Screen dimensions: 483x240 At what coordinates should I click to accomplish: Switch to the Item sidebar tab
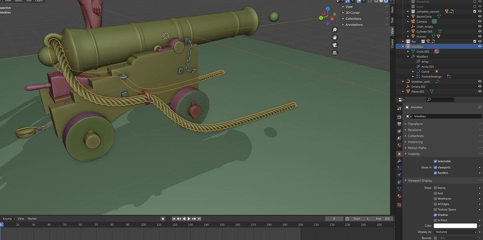point(392,9)
